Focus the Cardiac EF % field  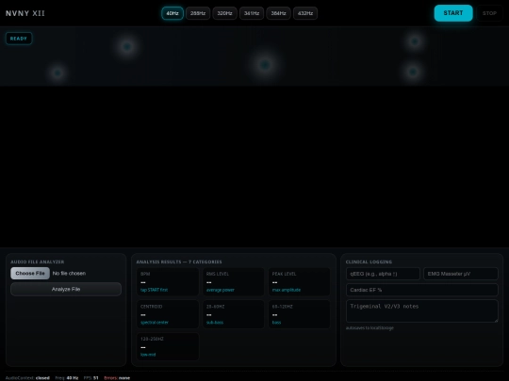click(x=422, y=290)
